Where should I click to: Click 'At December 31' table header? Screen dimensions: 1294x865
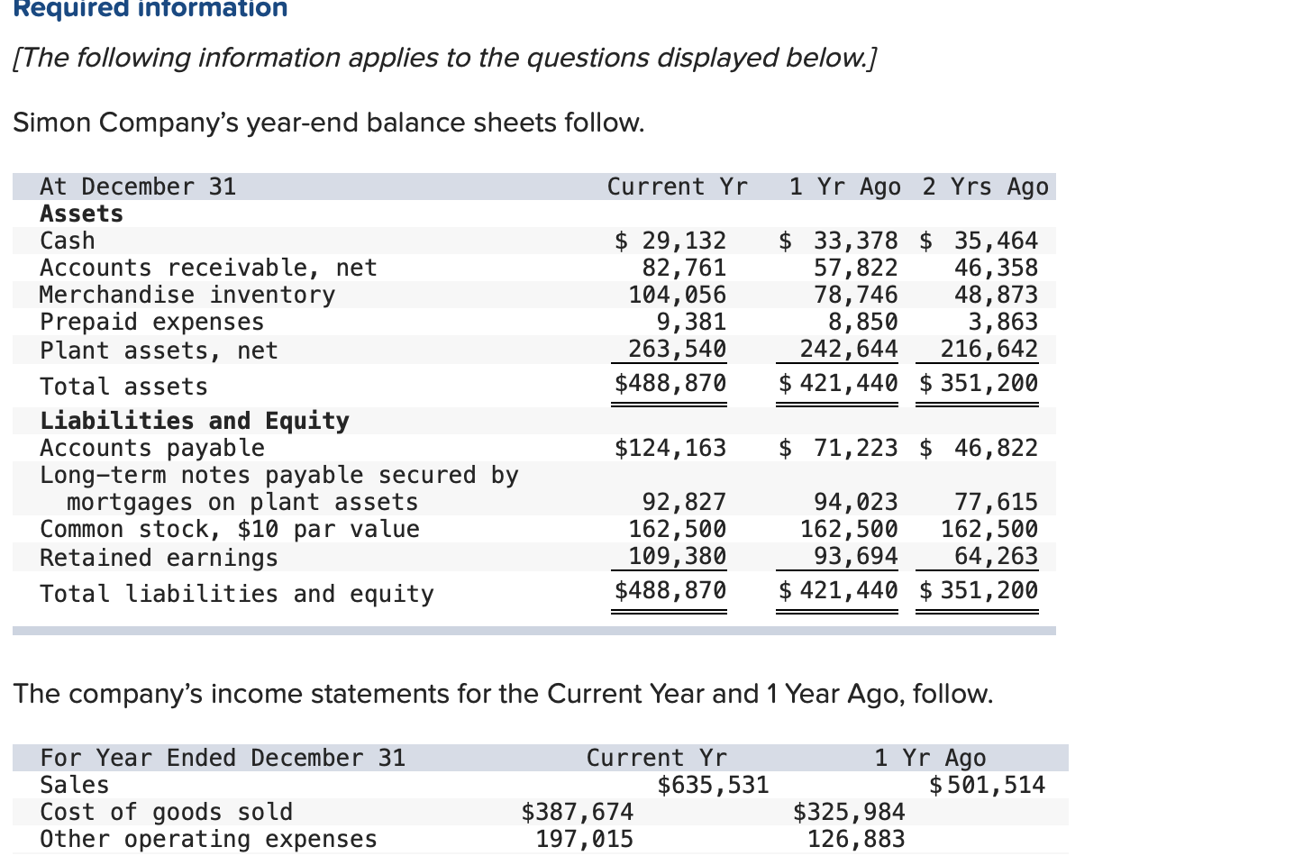click(138, 187)
